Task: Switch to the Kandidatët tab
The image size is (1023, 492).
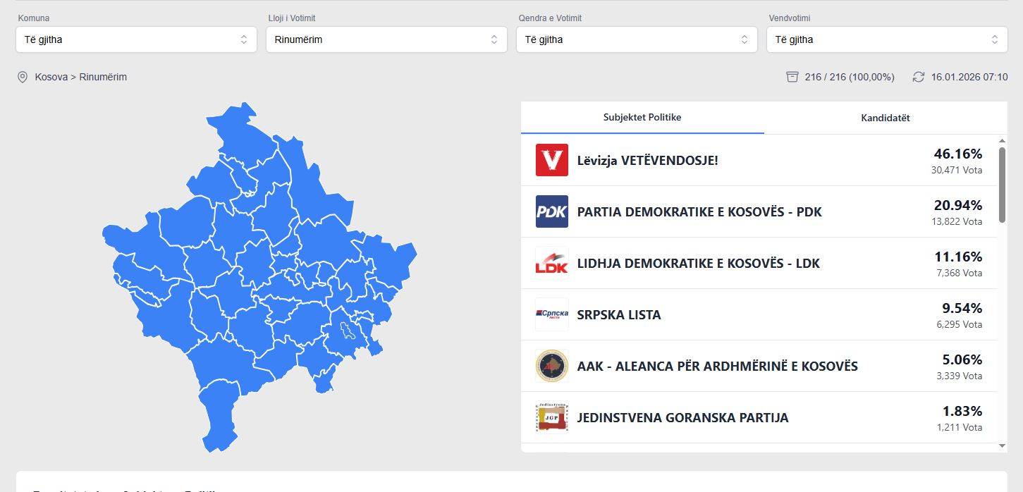Action: click(x=886, y=118)
